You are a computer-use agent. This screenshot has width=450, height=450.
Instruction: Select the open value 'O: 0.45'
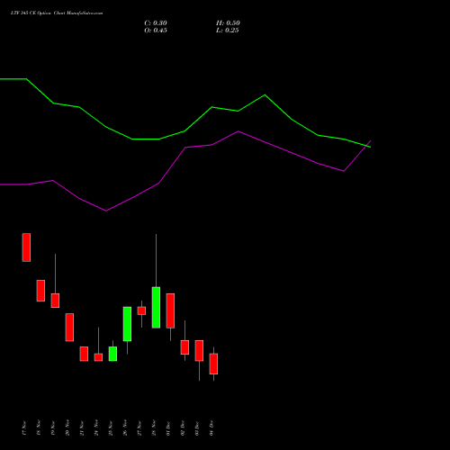pyautogui.click(x=156, y=31)
